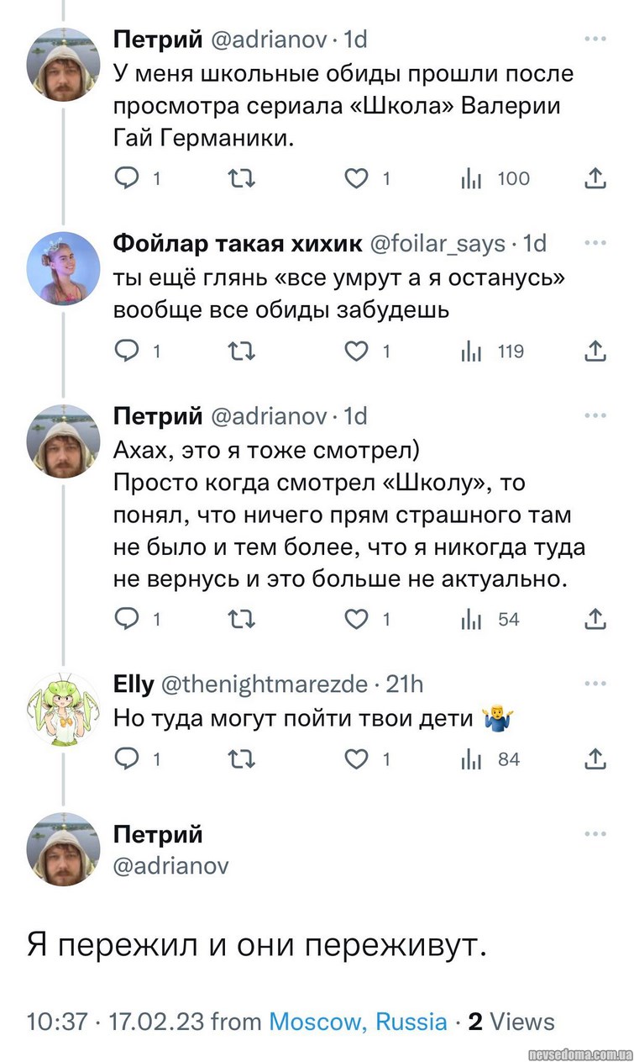634x1062 pixels.
Task: Retweet Elly's tweet
Action: point(241,759)
